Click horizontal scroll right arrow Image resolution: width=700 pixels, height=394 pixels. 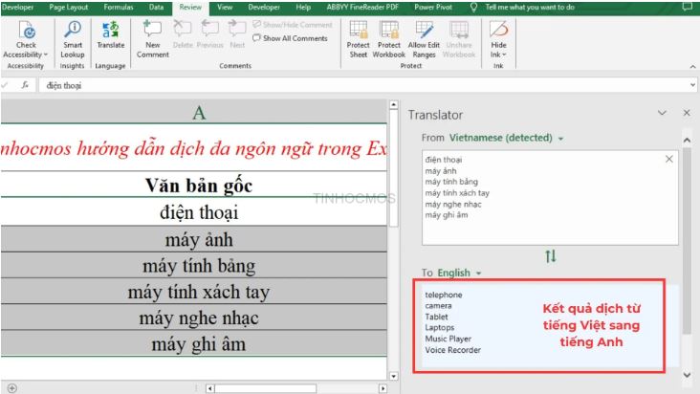pos(383,388)
